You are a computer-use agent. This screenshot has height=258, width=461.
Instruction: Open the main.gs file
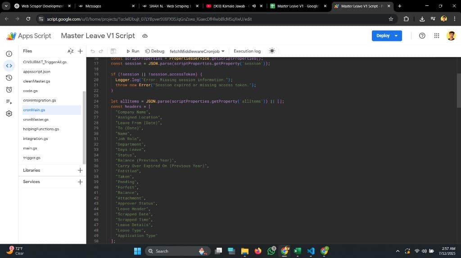pyautogui.click(x=30, y=149)
